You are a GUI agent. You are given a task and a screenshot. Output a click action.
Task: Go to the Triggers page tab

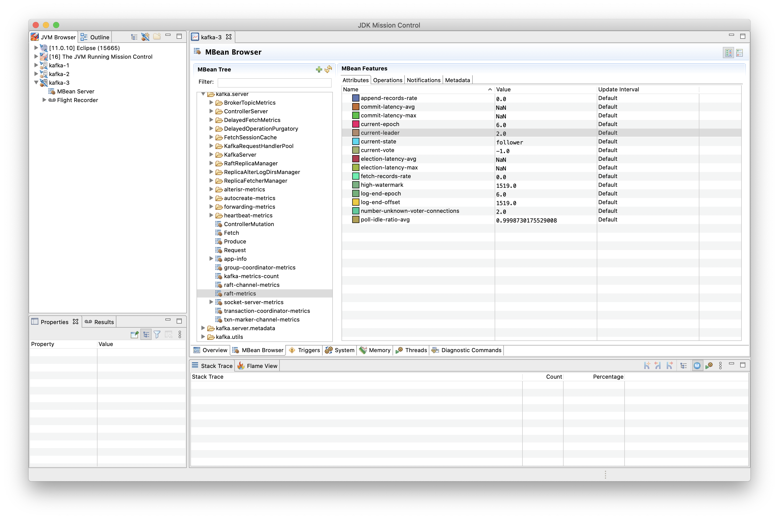304,350
